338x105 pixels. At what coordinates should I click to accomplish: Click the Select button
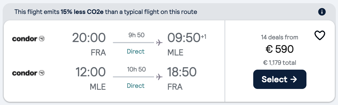pos(280,79)
